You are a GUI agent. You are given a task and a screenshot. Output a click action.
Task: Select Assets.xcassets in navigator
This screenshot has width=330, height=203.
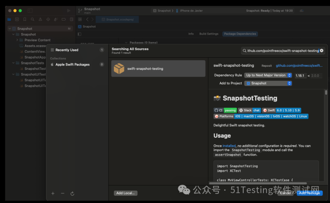point(33,46)
